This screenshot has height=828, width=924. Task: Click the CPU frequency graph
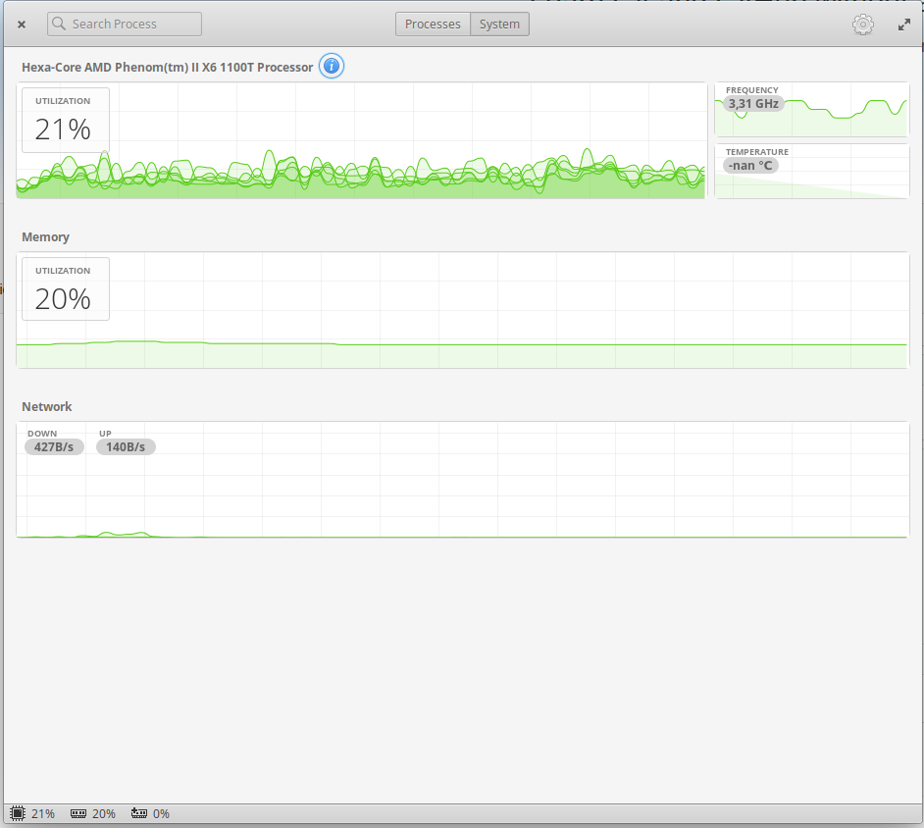(811, 110)
